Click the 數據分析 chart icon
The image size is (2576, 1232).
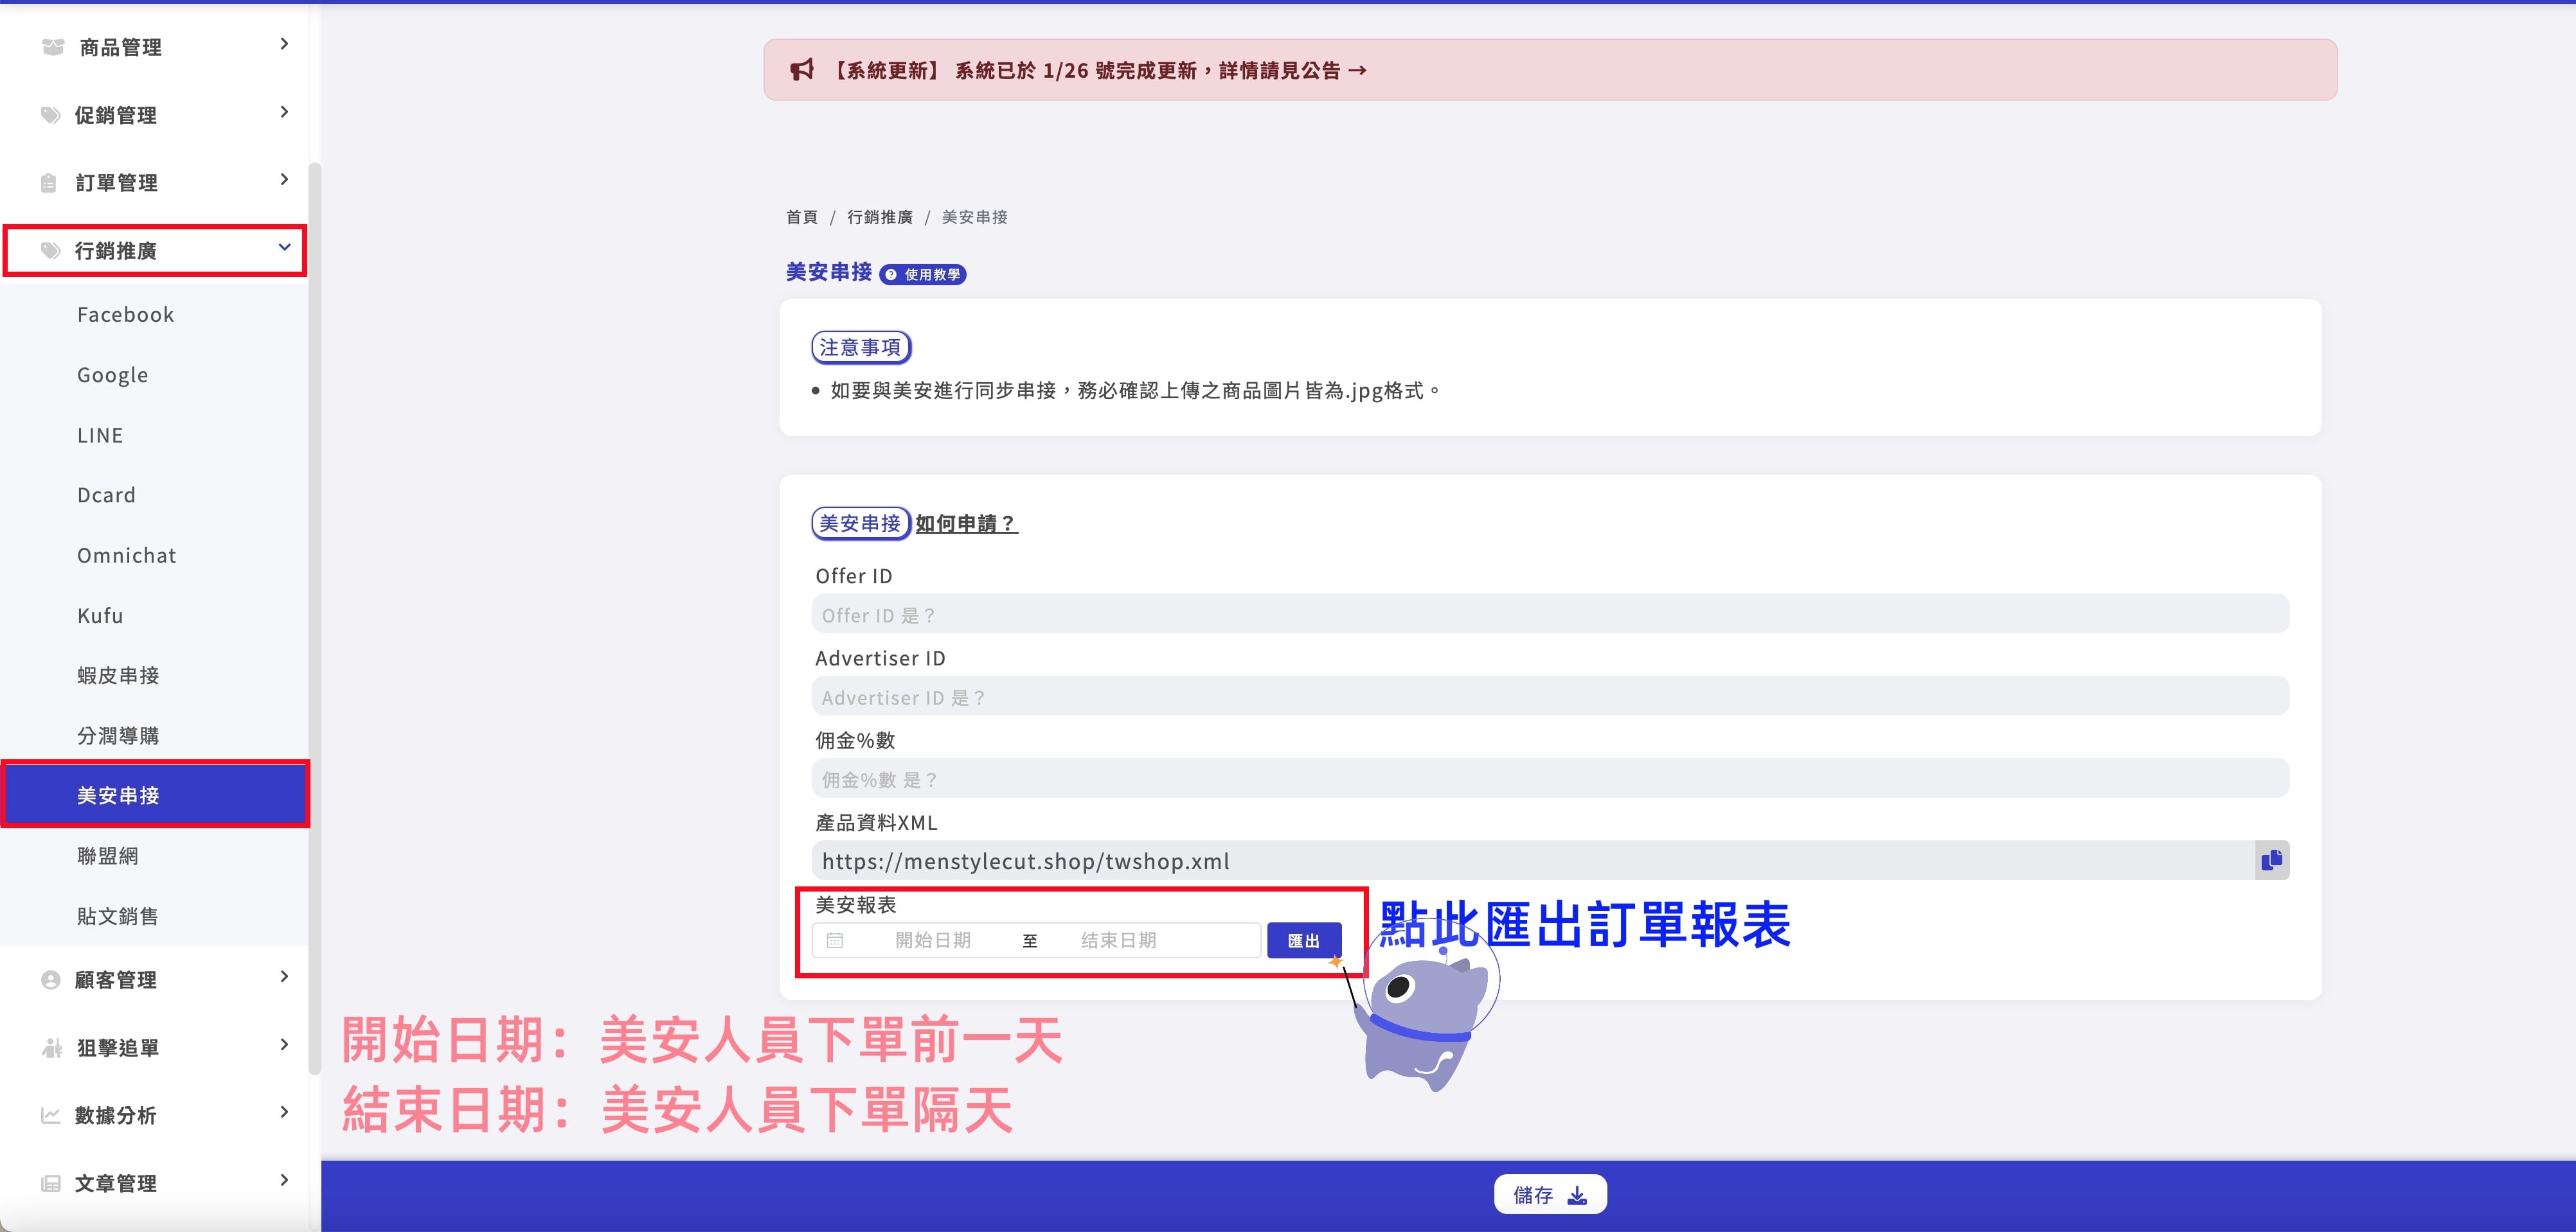click(51, 1115)
